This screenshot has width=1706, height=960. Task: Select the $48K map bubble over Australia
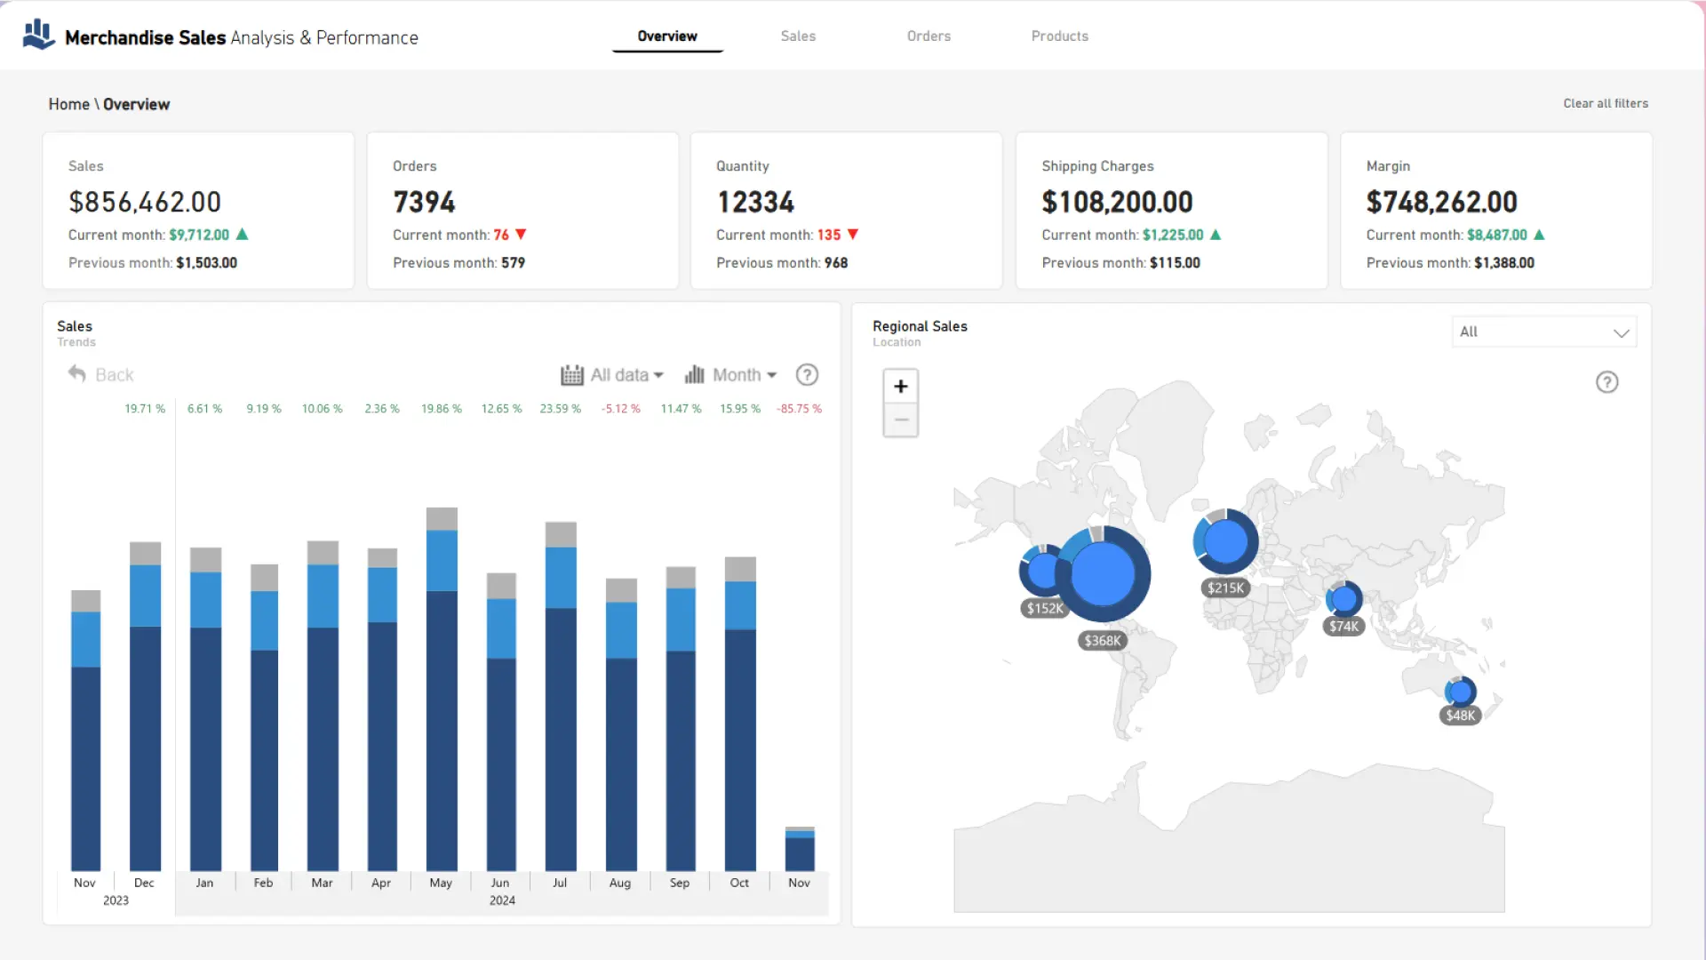click(1461, 692)
